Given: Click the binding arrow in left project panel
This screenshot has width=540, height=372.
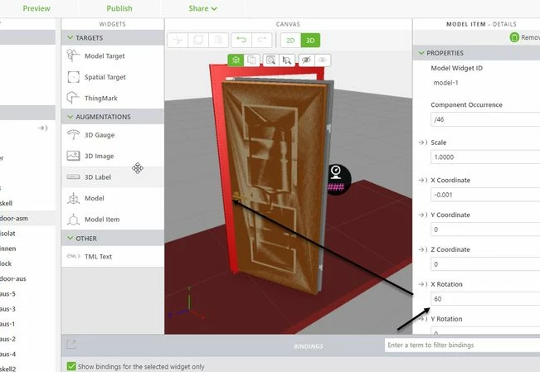Looking at the screenshot, I should pyautogui.click(x=42, y=128).
